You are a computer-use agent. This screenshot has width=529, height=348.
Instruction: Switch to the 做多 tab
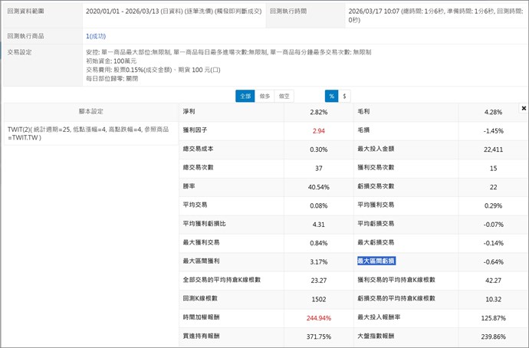pos(264,96)
